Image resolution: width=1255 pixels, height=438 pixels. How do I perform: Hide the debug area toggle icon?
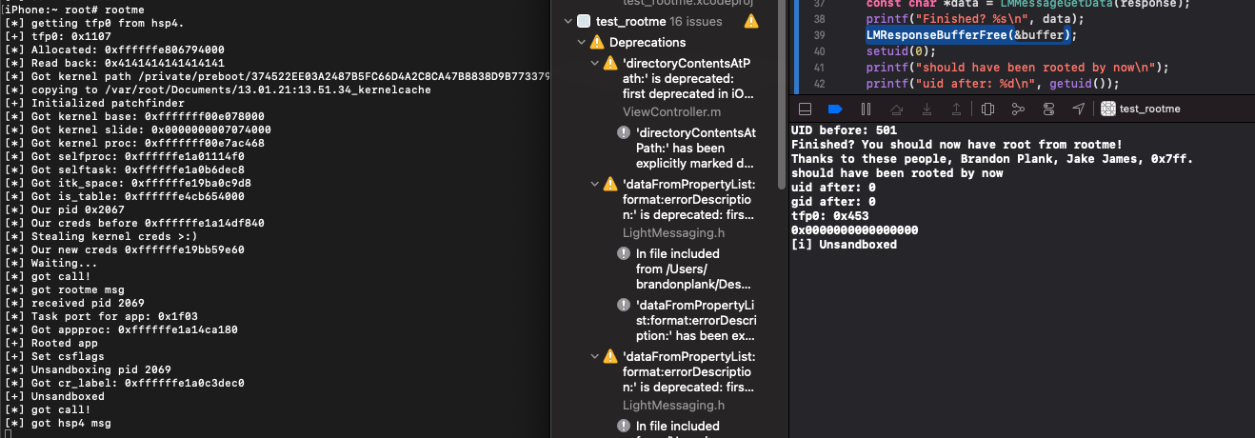(805, 109)
